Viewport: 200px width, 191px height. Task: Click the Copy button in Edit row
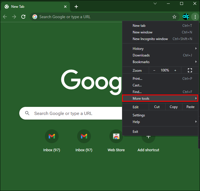(x=174, y=107)
